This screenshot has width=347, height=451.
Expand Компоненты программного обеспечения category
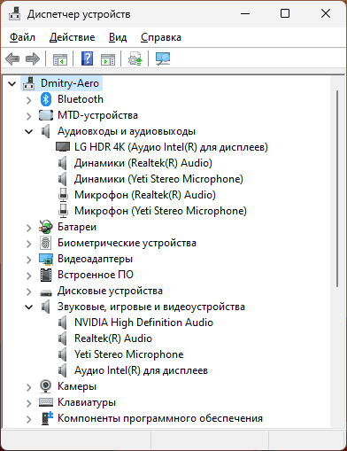tap(28, 419)
